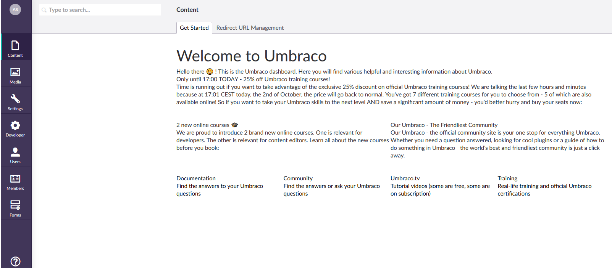Click the Type to search field
This screenshot has width=612, height=268.
pos(100,10)
